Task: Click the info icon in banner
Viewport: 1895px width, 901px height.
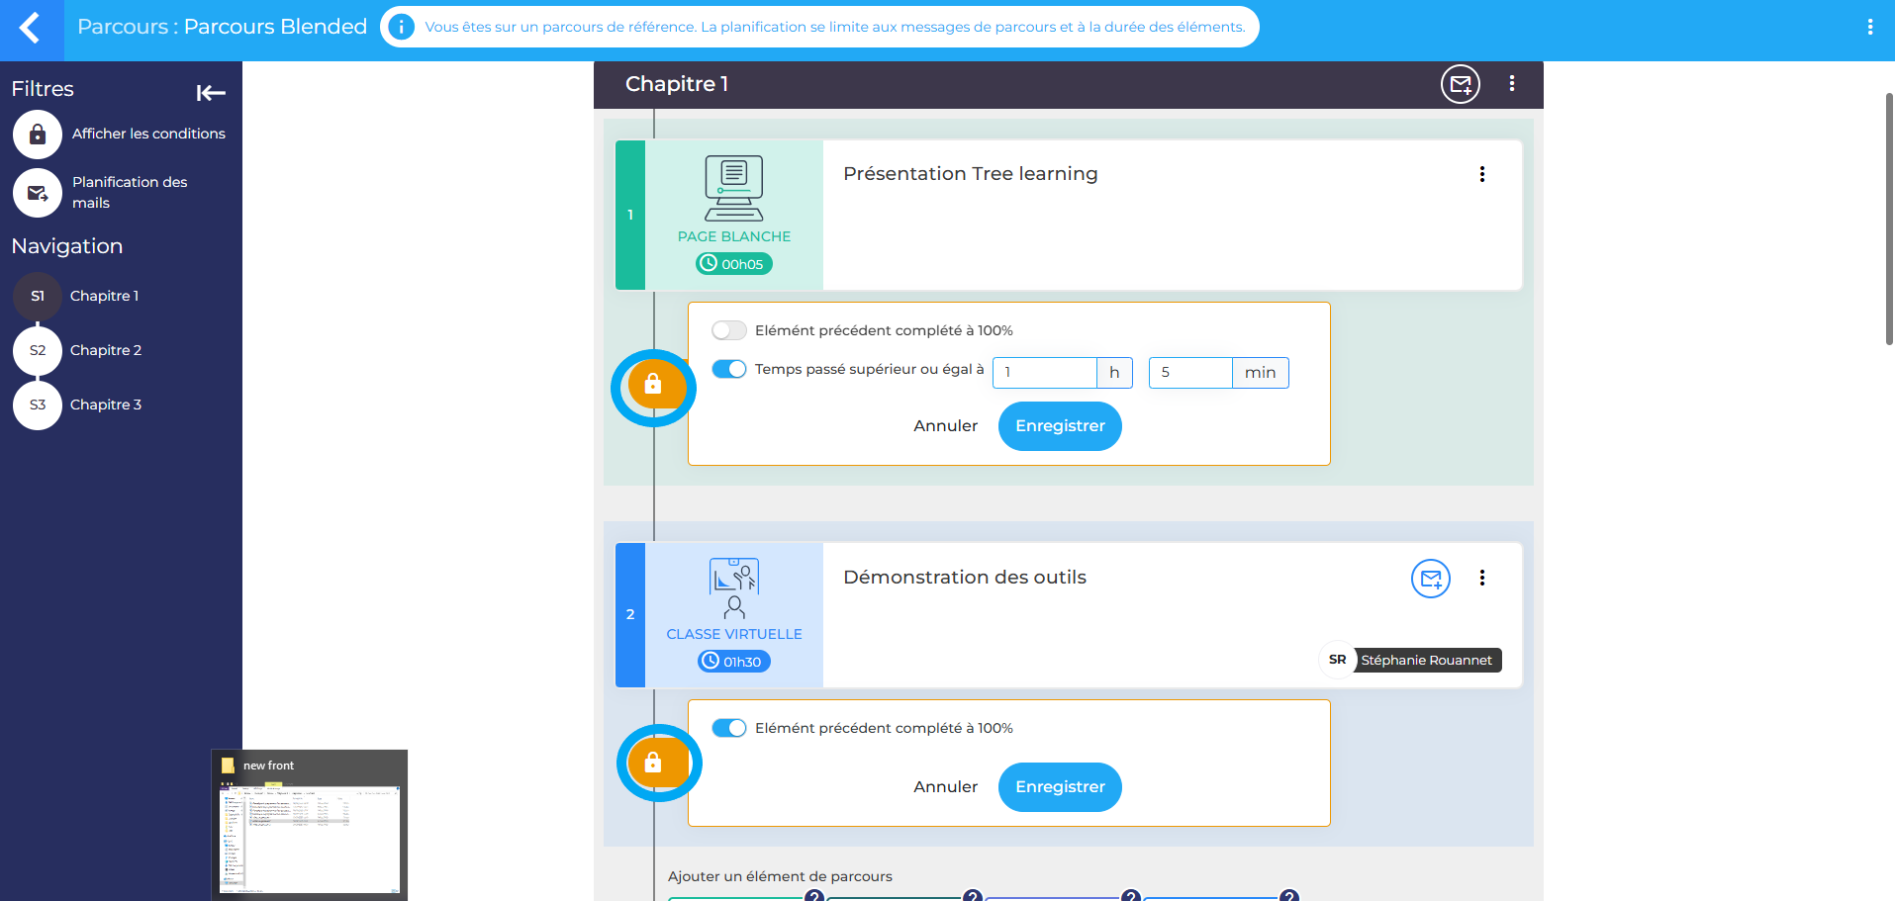Action: coord(401,27)
